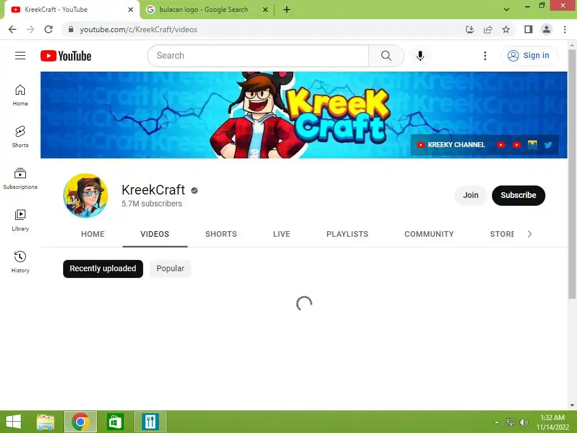The image size is (577, 433).
Task: Open File Explorer from taskbar
Action: coord(46,422)
